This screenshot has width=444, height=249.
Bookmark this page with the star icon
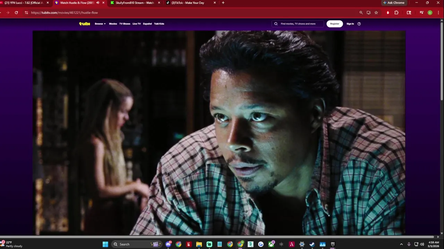376,12
